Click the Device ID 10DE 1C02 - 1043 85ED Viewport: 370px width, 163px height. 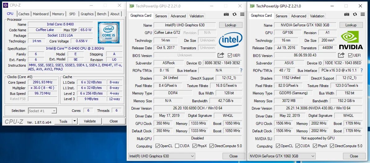[343, 63]
